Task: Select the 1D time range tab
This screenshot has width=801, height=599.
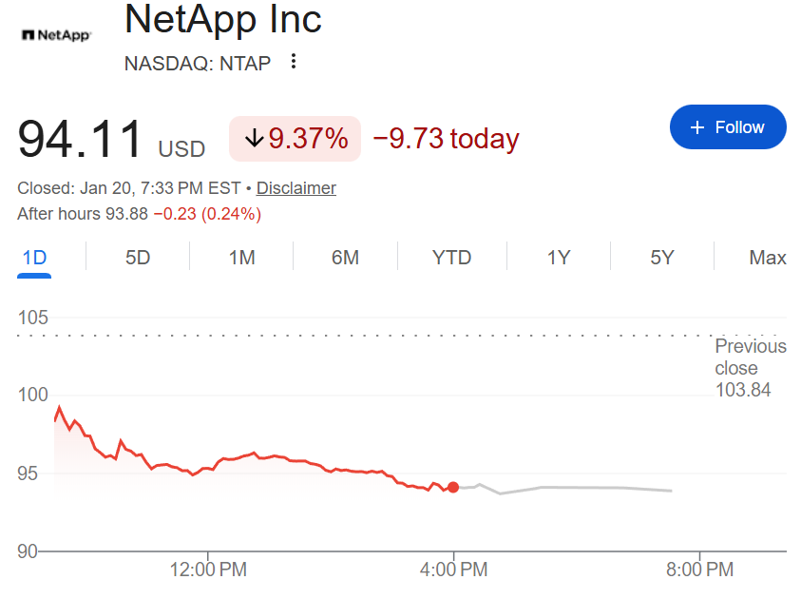Action: click(x=34, y=257)
